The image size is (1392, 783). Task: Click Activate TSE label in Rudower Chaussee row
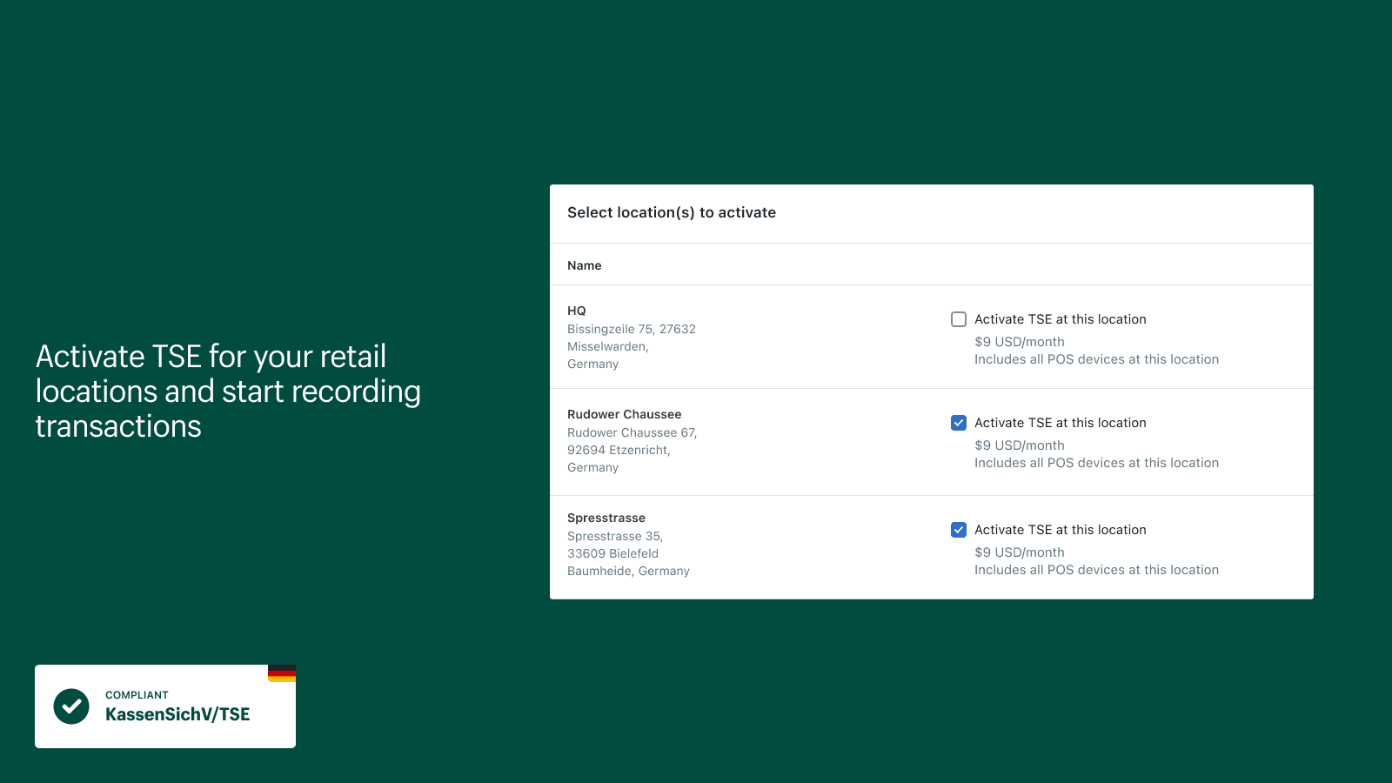pos(1060,423)
